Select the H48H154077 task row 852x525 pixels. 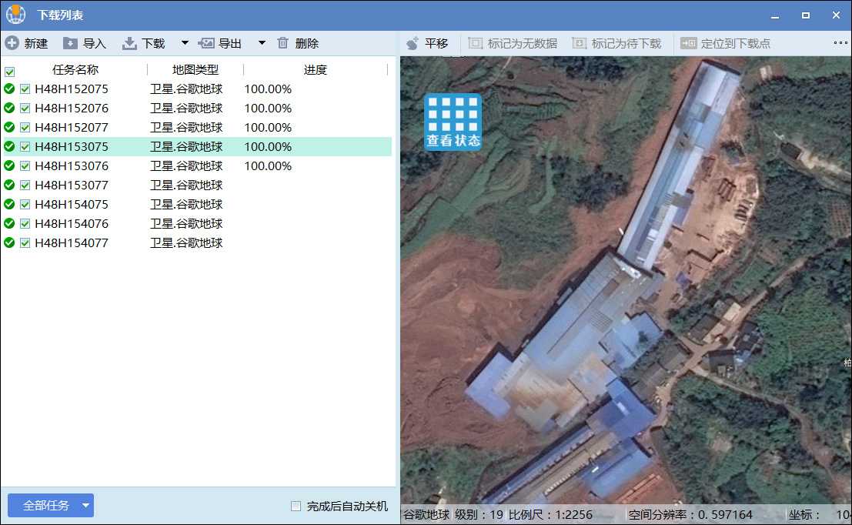pos(71,243)
